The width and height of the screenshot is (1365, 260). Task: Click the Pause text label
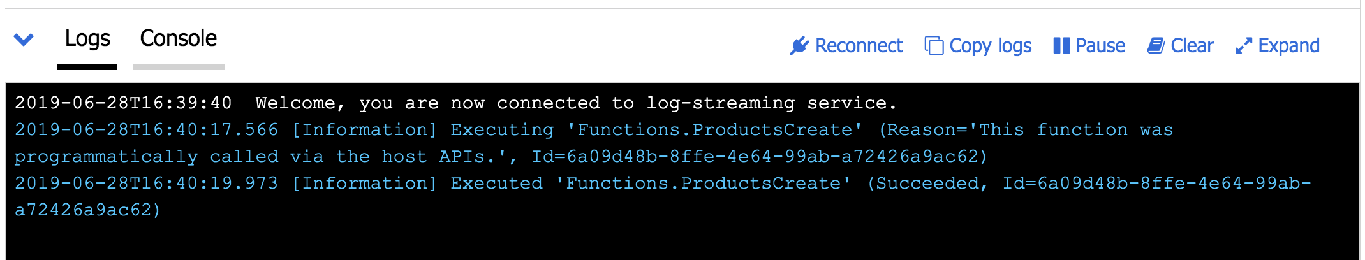point(1100,46)
